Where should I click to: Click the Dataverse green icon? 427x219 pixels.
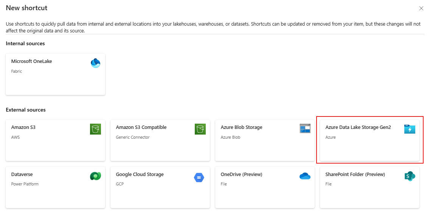click(x=95, y=176)
